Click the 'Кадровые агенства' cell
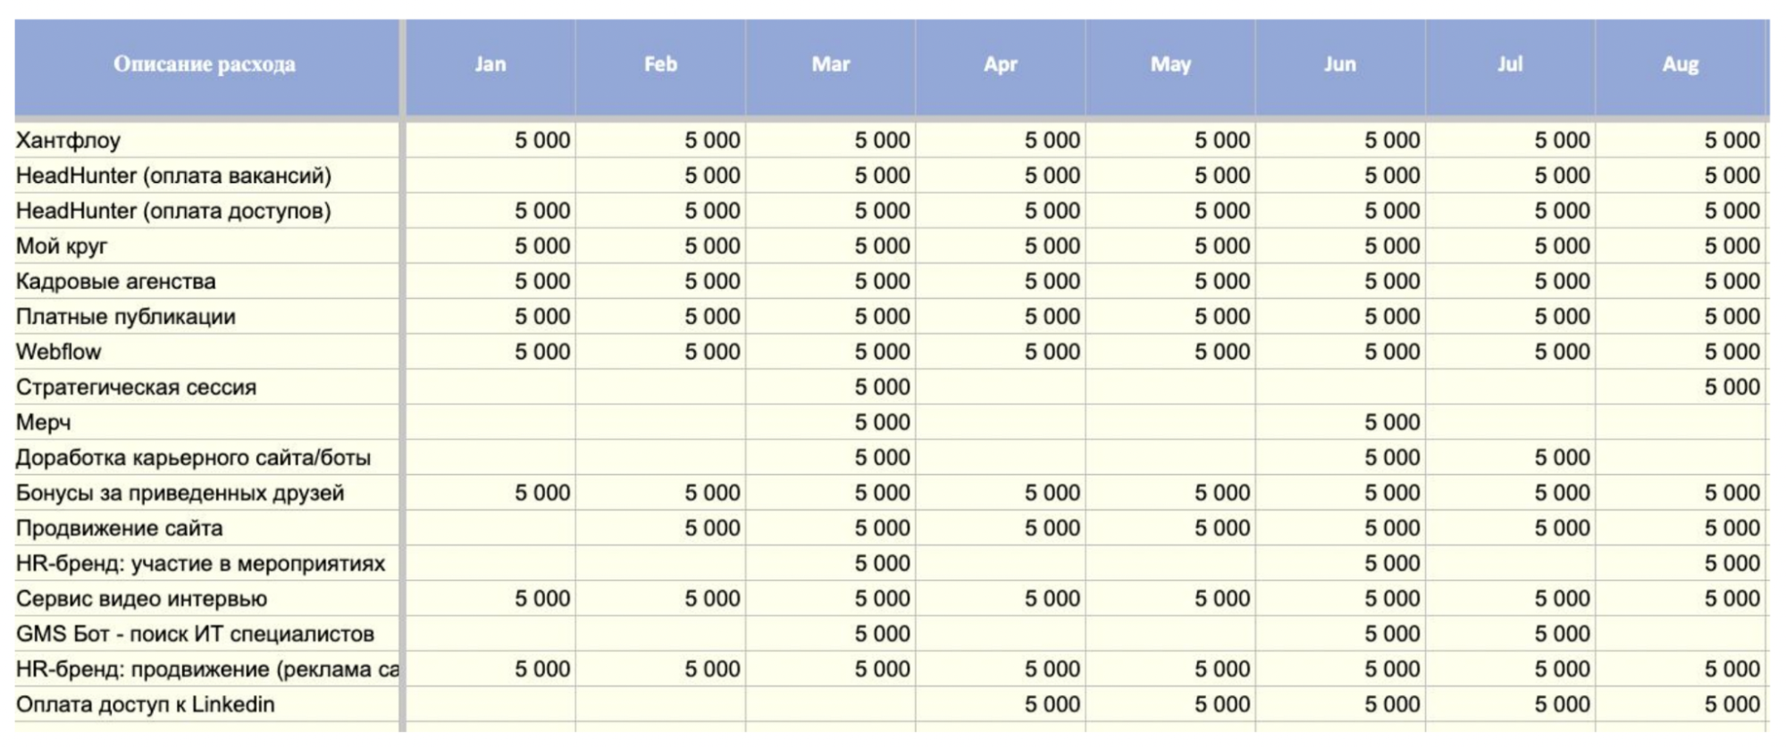Screen dimensions: 1786x748 (x=205, y=281)
